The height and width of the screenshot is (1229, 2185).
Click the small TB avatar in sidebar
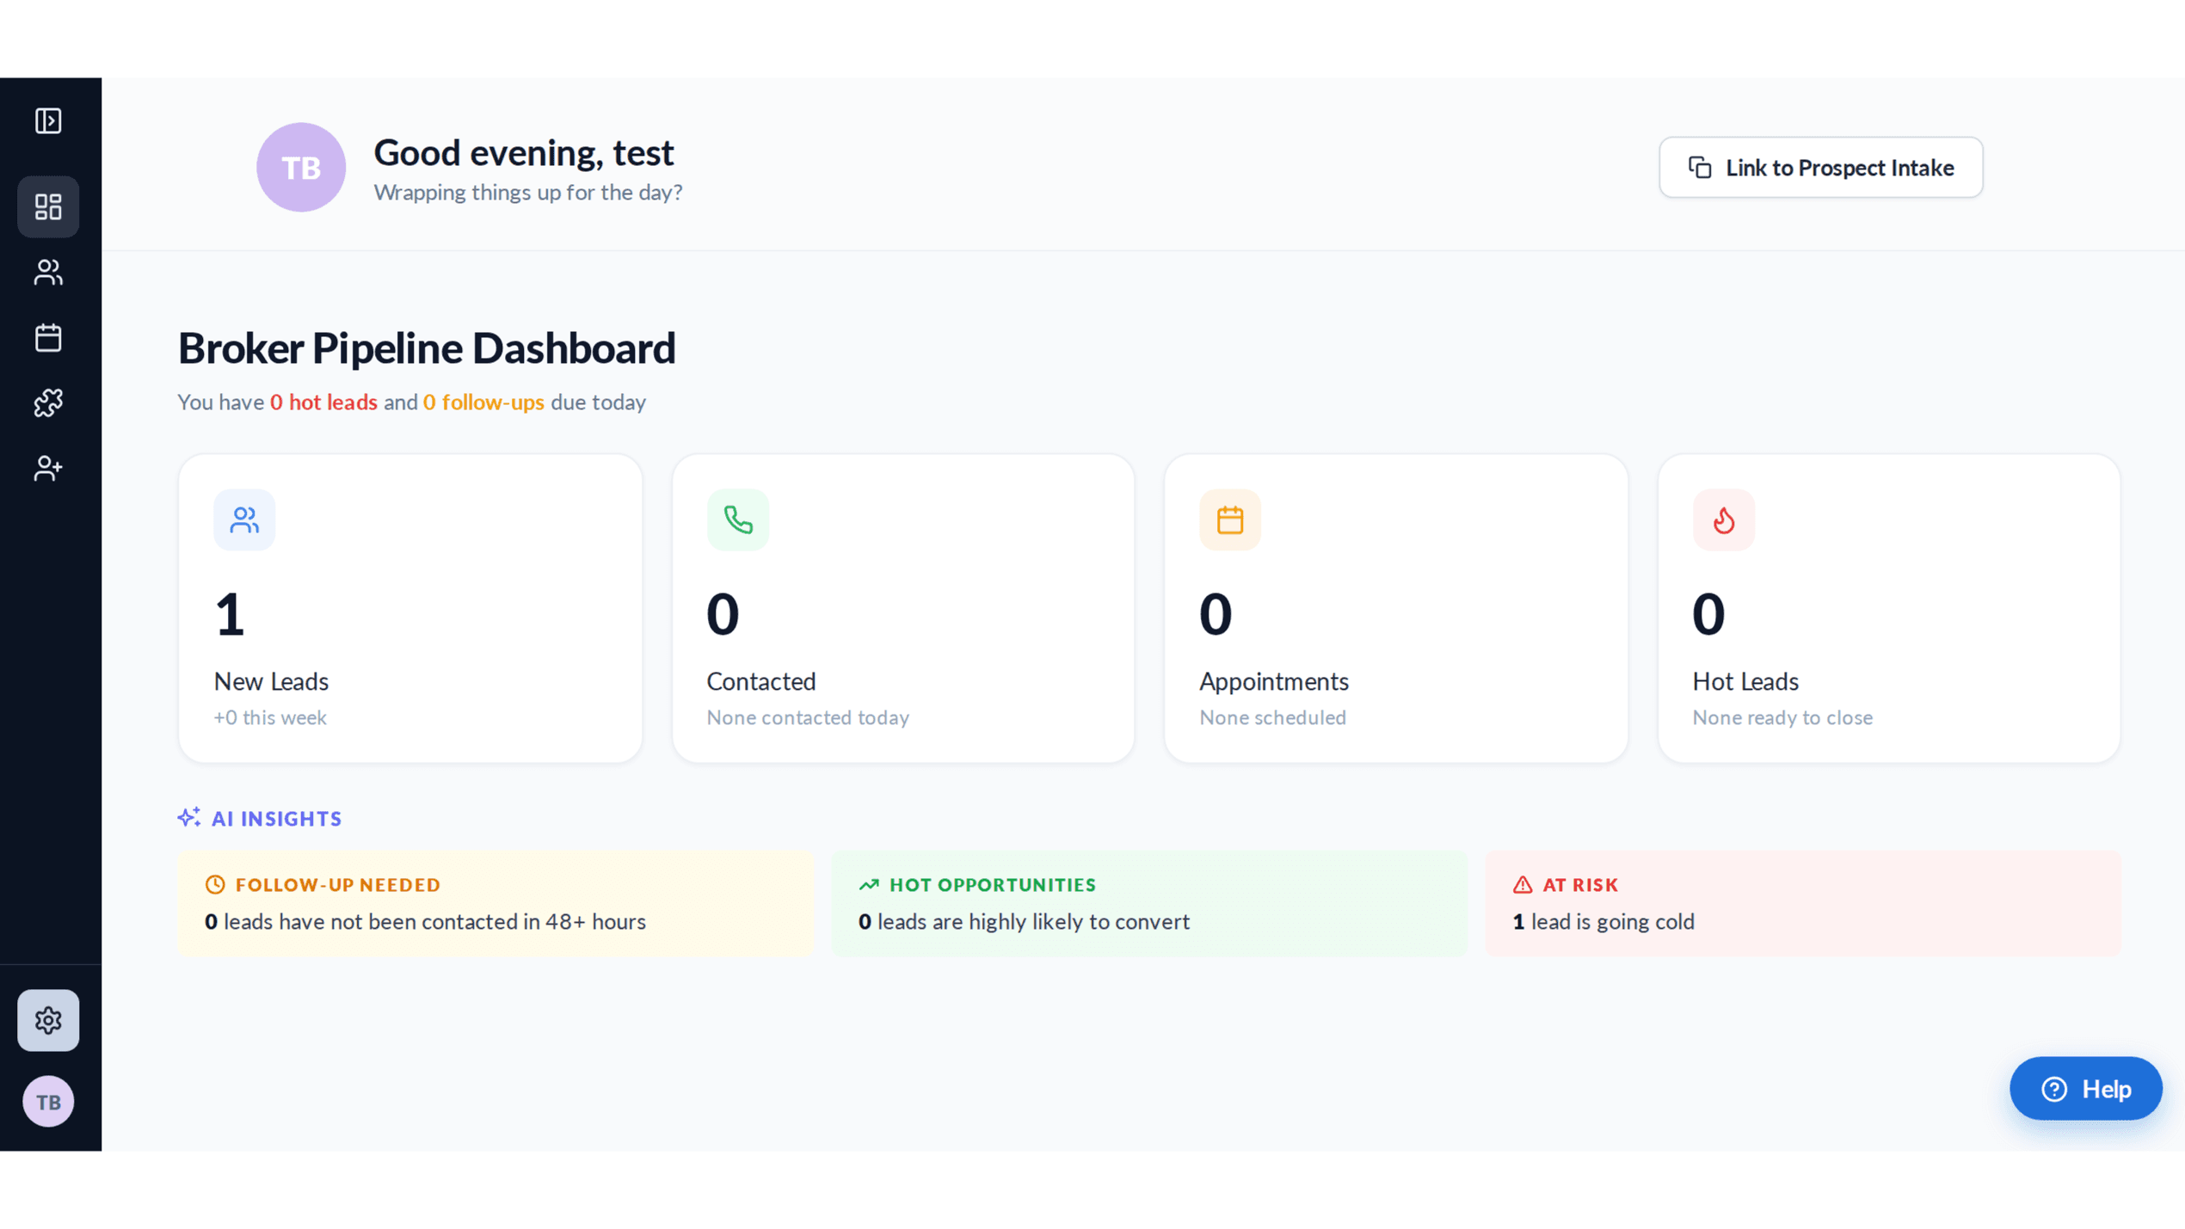48,1102
